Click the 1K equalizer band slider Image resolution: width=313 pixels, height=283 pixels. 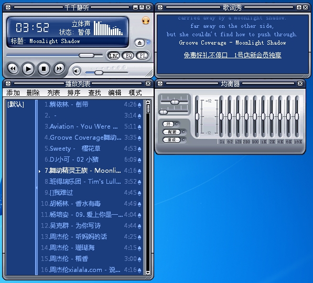click(x=263, y=117)
